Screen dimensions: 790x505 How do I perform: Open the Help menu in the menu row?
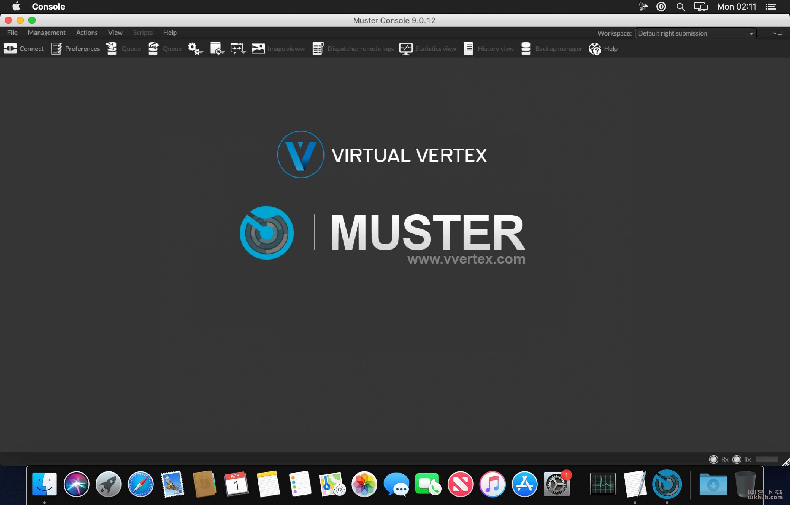(x=170, y=33)
